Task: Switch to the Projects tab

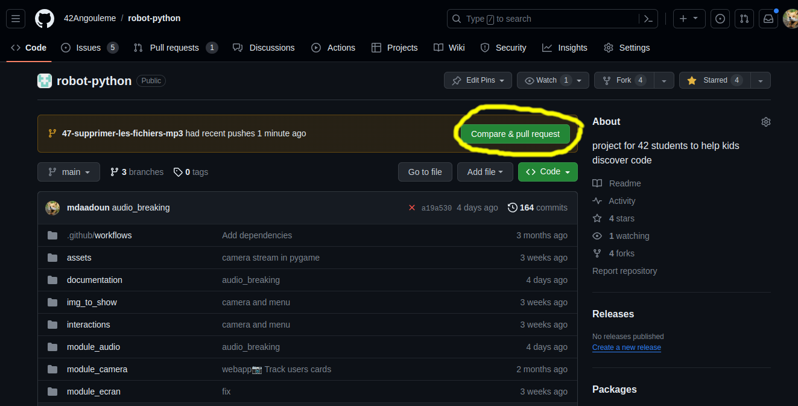Action: [394, 48]
